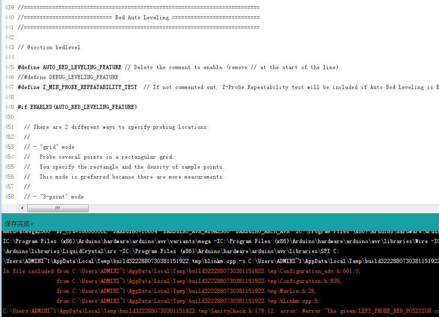This screenshot has height=317, width=439.
Task: Click line number 449 in the gutter
Action: click(9, 107)
